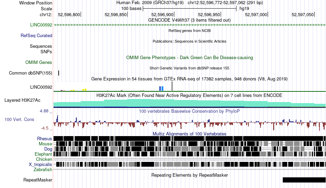Click the tall gray GTEx expression bar
The height and width of the screenshot is (188, 326).
[x=172, y=86]
